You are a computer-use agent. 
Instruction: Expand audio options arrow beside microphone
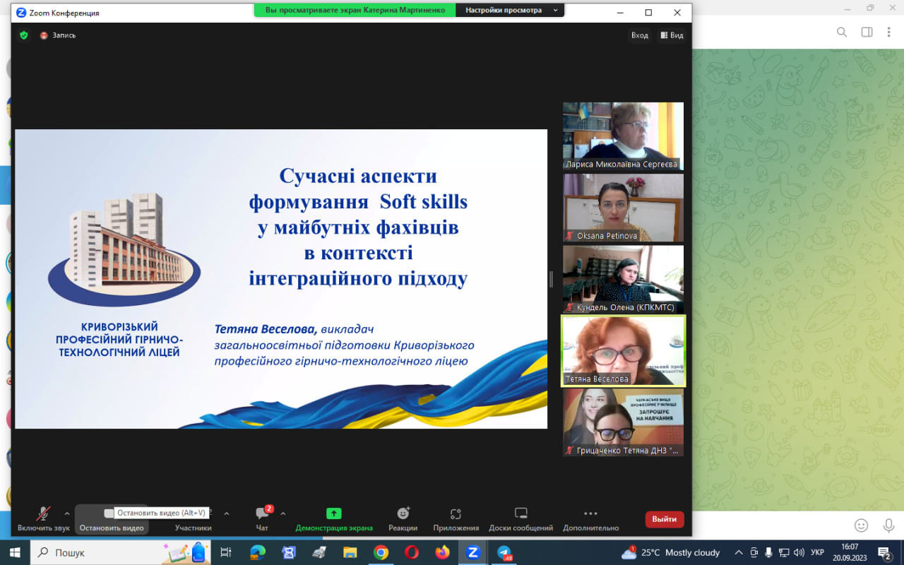coord(67,513)
